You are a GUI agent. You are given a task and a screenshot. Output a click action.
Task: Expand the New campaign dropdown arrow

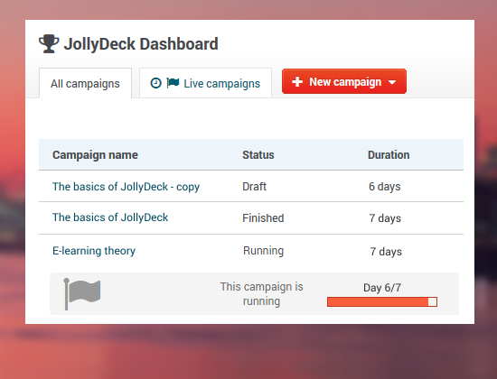click(392, 82)
